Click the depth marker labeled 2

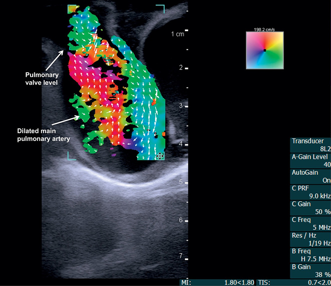coord(181,67)
